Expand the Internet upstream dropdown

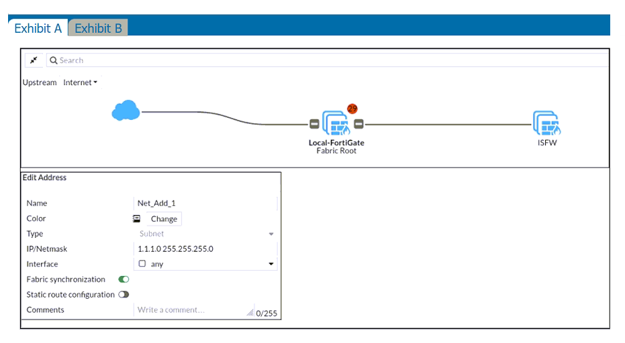pyautogui.click(x=80, y=82)
